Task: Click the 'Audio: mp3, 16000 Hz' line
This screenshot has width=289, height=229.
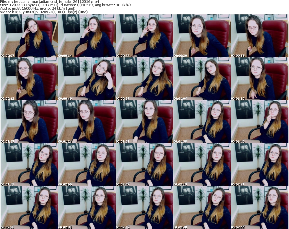Action: (x=38, y=8)
